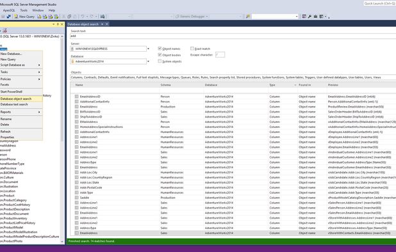Close the Database object search tab
This screenshot has height=252, width=396.
coord(107,24)
